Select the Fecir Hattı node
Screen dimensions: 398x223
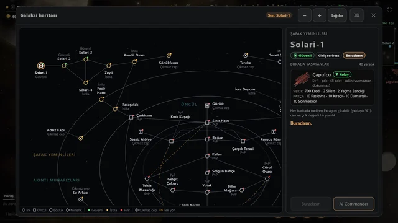101,100
